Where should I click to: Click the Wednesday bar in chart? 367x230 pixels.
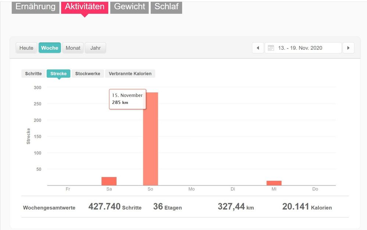(274, 183)
